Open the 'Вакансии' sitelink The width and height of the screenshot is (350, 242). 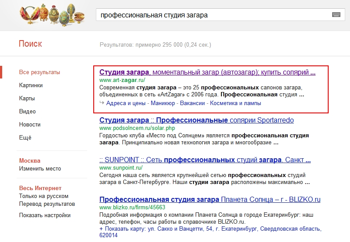pyautogui.click(x=192, y=103)
